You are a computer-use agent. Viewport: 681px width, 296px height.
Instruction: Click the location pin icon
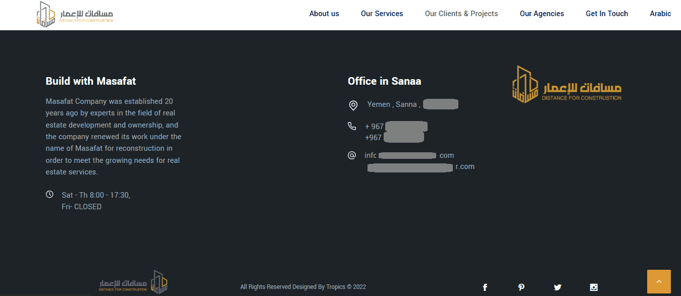(x=353, y=105)
